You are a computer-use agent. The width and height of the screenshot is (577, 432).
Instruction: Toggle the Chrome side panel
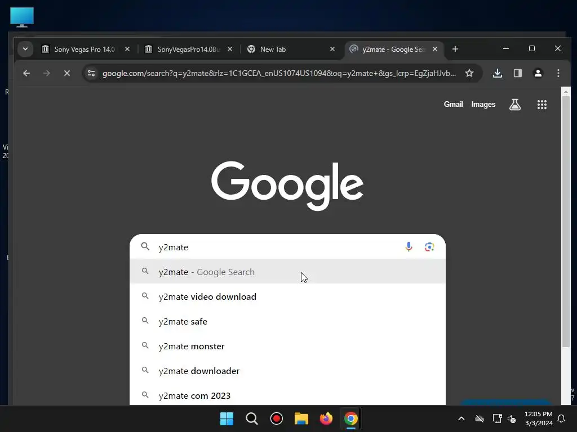(x=518, y=73)
